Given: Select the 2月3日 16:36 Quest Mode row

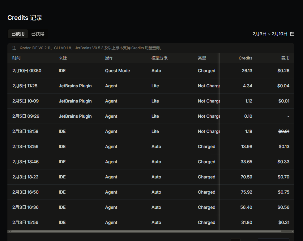Looking at the screenshot, I should coord(117,207).
